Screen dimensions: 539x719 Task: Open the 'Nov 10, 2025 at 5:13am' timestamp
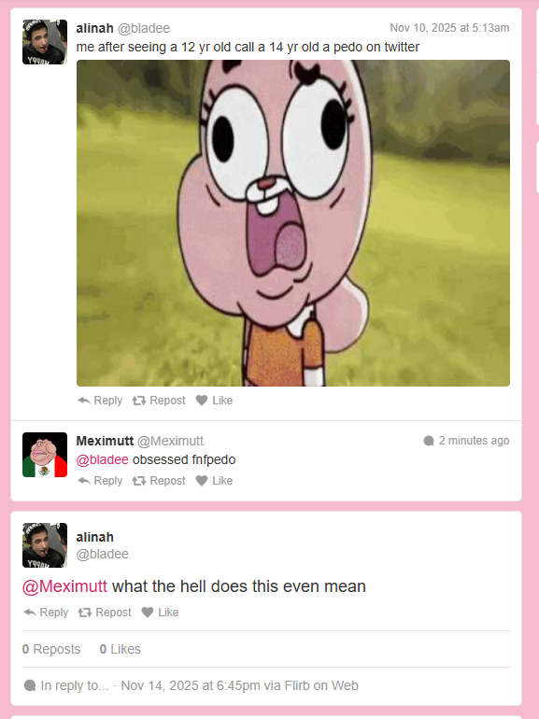(x=449, y=28)
